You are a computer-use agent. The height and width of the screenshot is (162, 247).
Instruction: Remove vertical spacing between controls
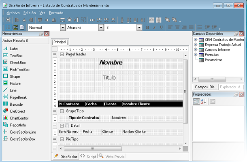(143, 20)
